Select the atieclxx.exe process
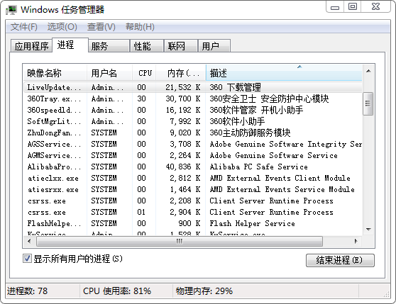 (193, 178)
